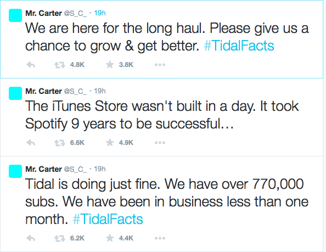Retweet the 'long haul' tweet

pyautogui.click(x=60, y=65)
